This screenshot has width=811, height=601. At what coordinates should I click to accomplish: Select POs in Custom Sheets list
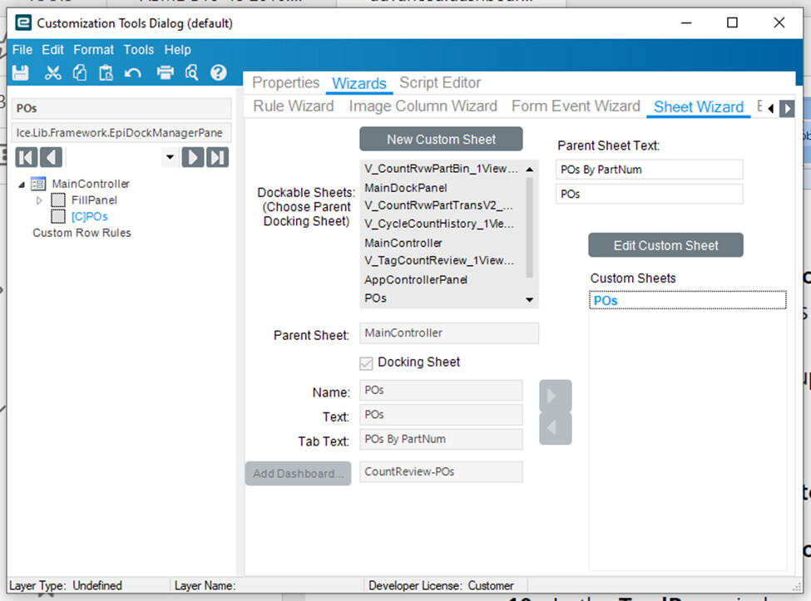click(687, 300)
